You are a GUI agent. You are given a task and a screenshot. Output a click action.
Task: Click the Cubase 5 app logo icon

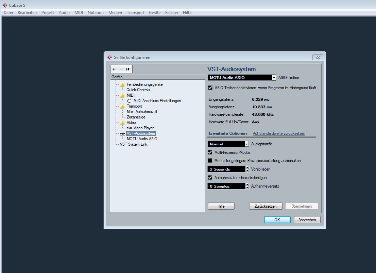5,5
